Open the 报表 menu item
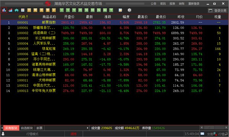 coord(172,4)
